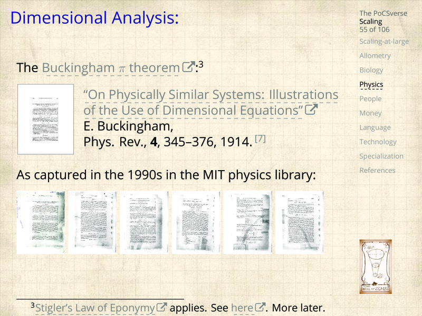
Task: Go to Scaling-at-large section
Action: [x=383, y=42]
